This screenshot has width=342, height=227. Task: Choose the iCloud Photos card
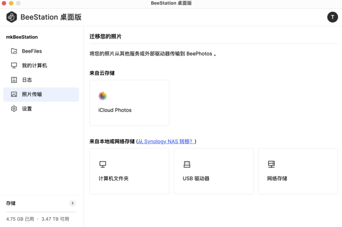click(130, 103)
